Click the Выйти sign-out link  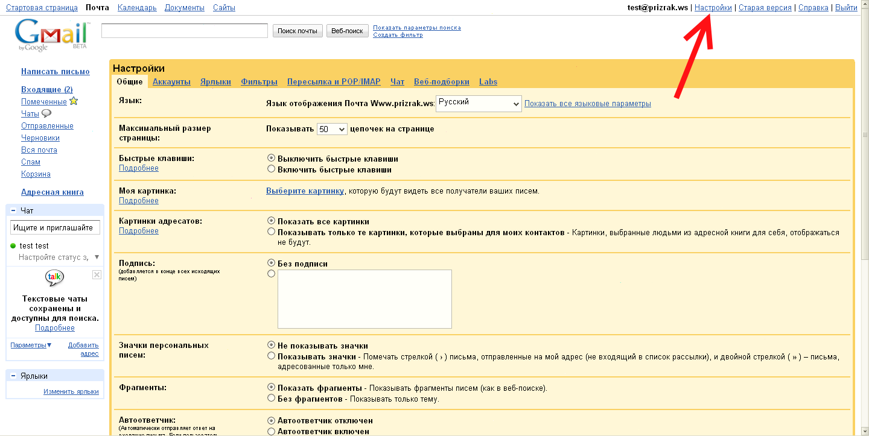pyautogui.click(x=846, y=8)
